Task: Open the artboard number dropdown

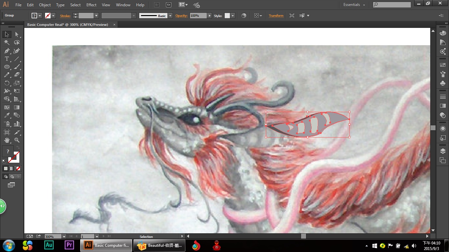Action: coord(97,236)
